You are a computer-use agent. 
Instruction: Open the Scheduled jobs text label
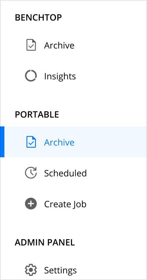click(x=65, y=173)
